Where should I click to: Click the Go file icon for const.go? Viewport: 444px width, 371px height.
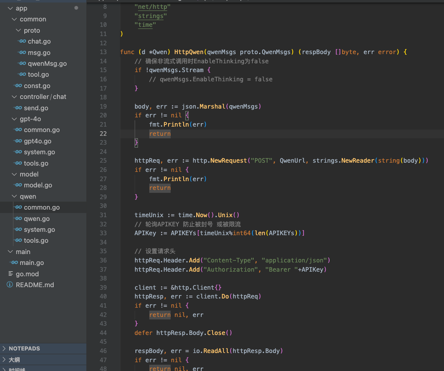(18, 86)
